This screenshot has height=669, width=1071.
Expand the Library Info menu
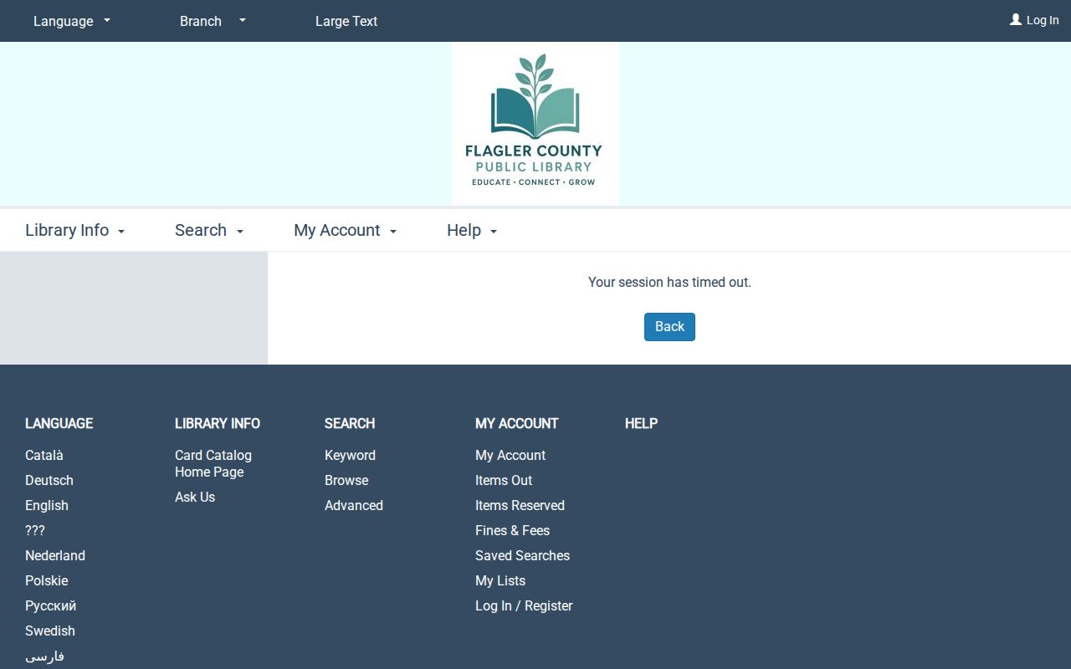click(x=75, y=230)
